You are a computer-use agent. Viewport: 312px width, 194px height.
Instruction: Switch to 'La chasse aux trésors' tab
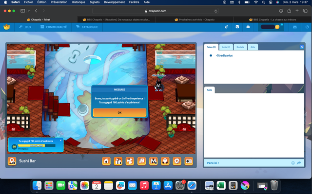click(273, 19)
